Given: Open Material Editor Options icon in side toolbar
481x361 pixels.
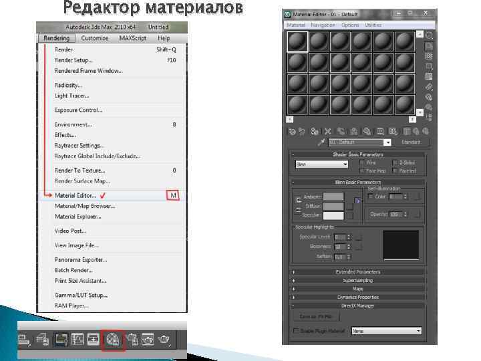Looking at the screenshot, I should [x=429, y=98].
